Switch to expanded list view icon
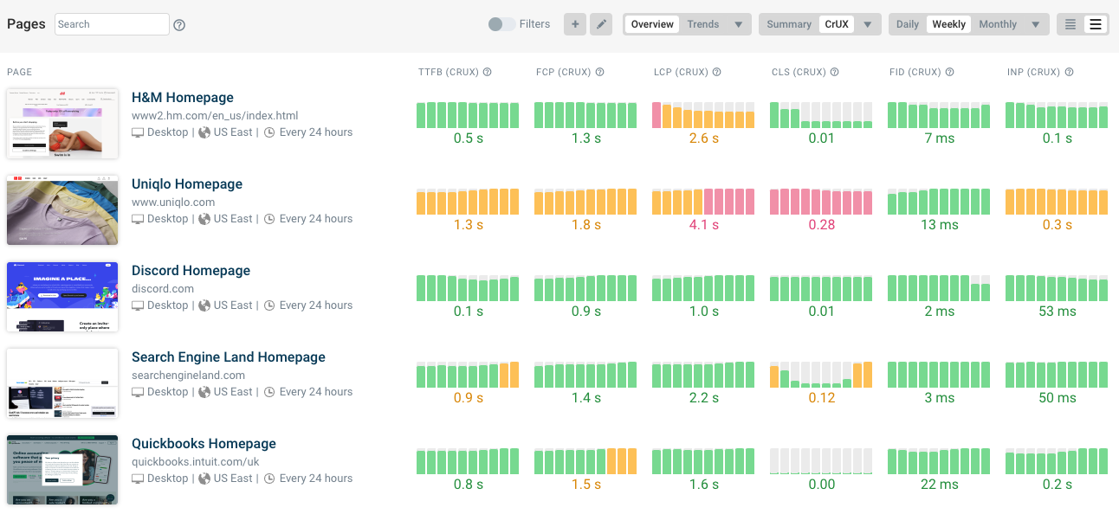Screen dimensions: 1119x514 pyautogui.click(x=1096, y=24)
